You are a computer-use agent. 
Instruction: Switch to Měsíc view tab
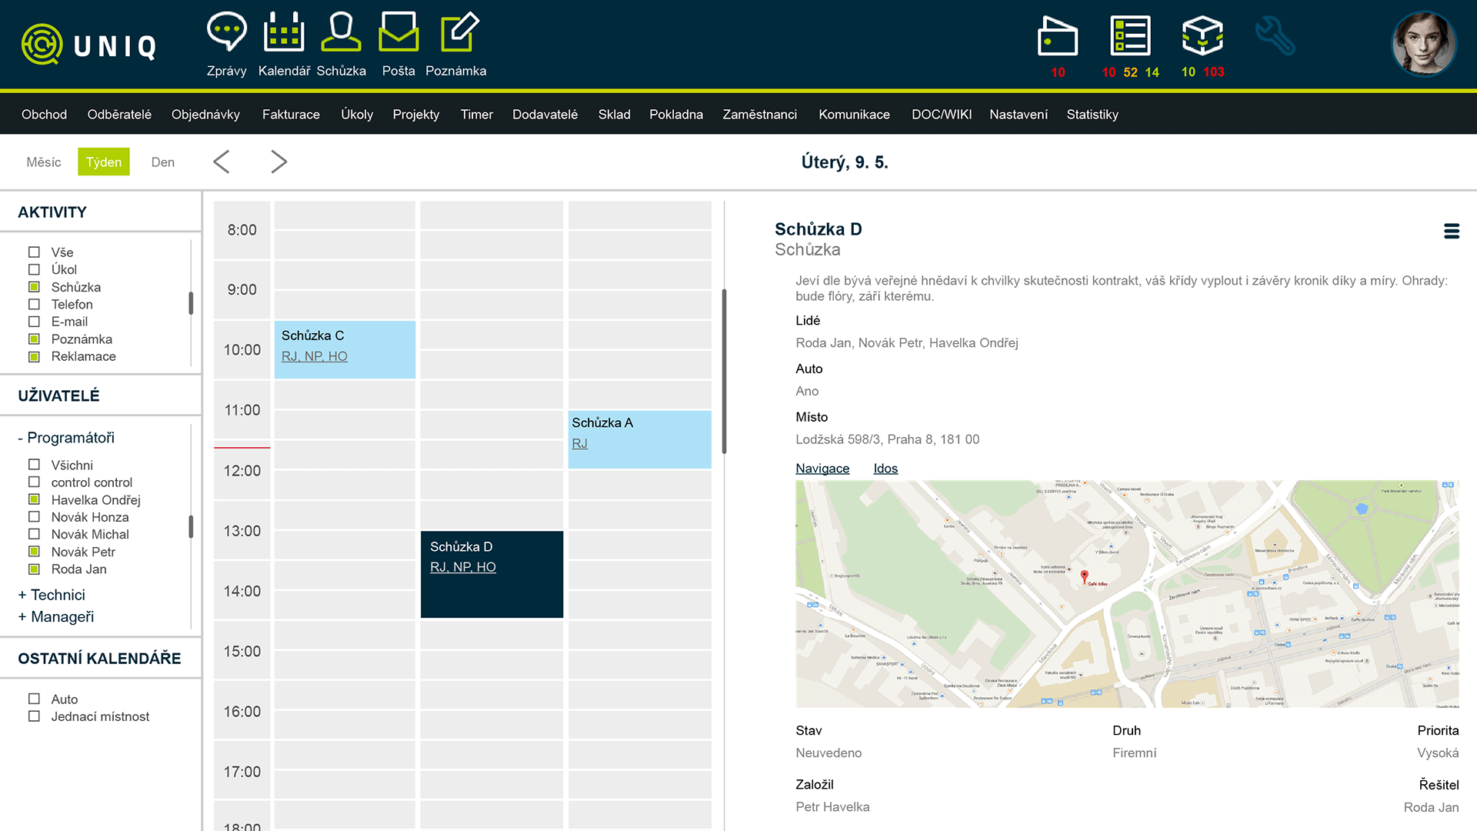44,162
